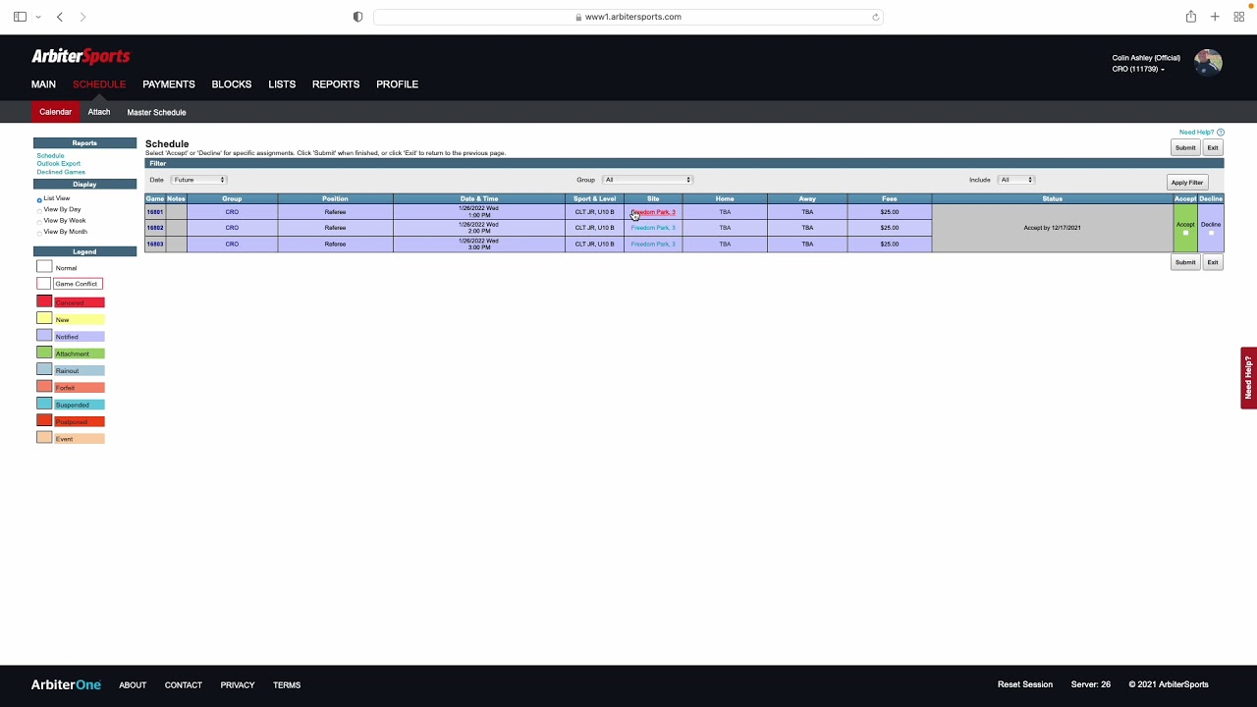Click the top Exit button

point(1213,147)
